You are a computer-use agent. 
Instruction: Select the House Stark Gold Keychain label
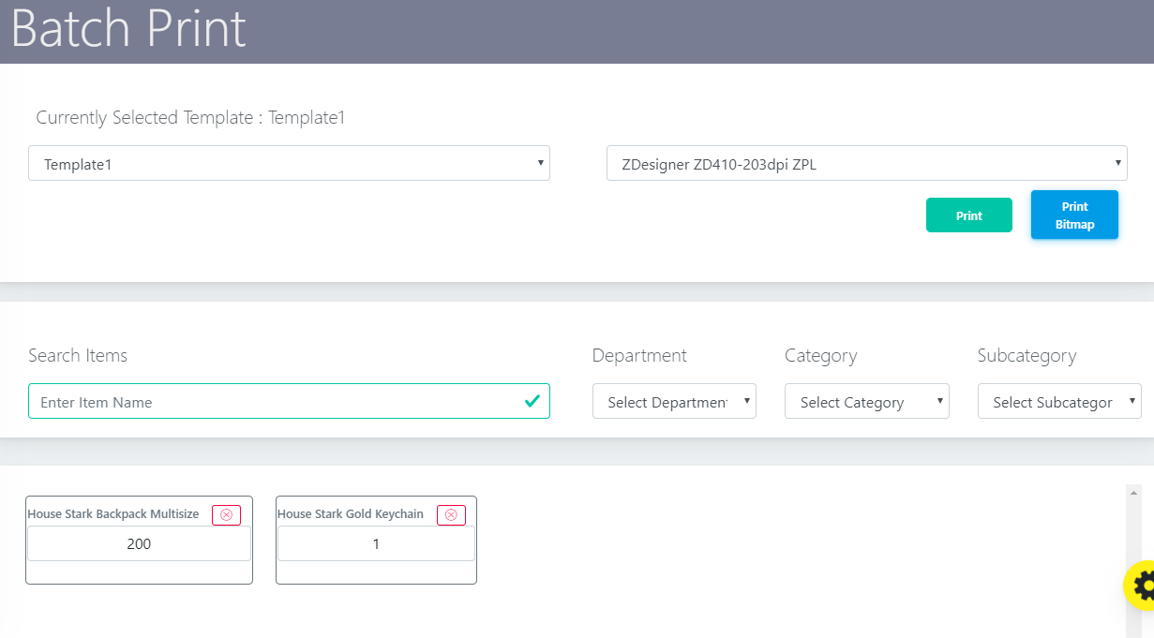point(351,514)
